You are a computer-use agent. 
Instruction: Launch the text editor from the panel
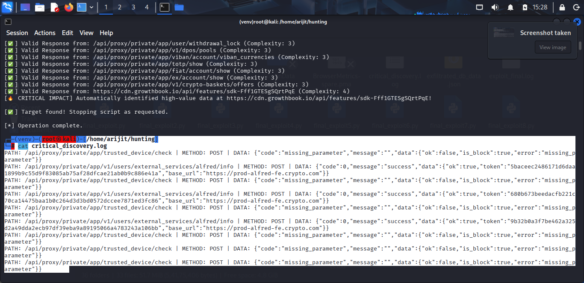point(54,7)
